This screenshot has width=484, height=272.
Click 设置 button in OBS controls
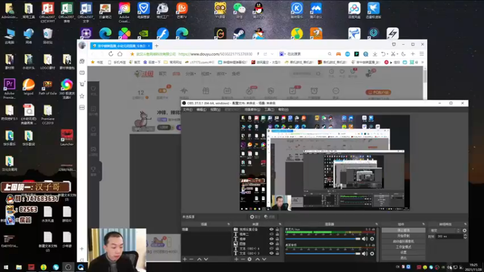coord(404,252)
